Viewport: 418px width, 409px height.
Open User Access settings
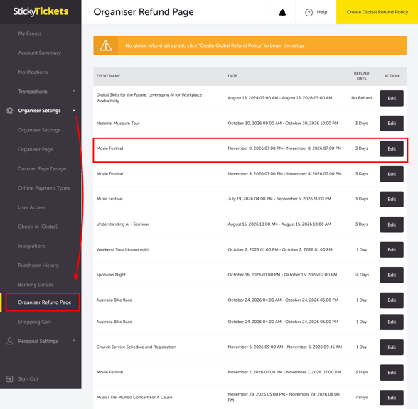[31, 207]
